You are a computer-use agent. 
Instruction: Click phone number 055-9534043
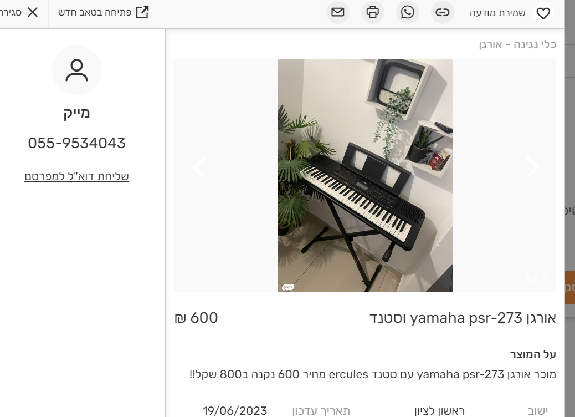(x=76, y=143)
